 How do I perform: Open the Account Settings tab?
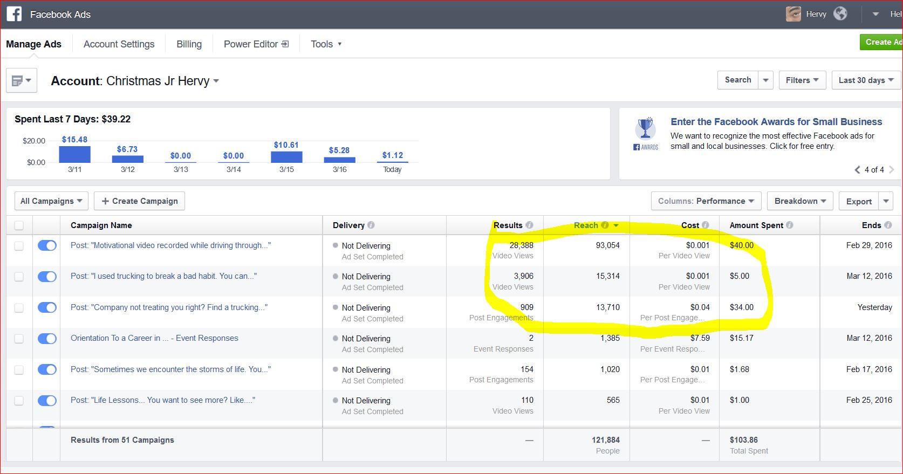pos(119,44)
